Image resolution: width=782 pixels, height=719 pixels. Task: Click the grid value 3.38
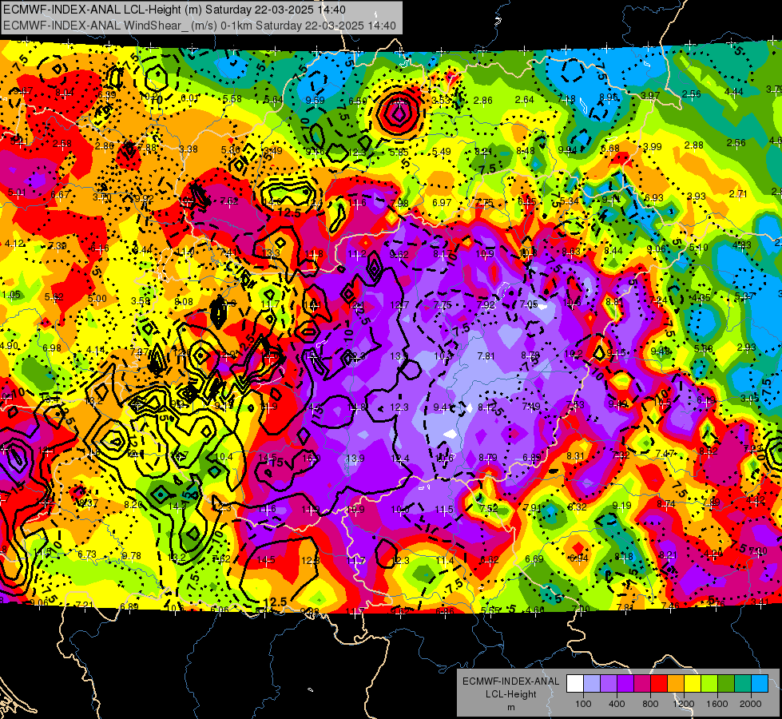pos(189,149)
